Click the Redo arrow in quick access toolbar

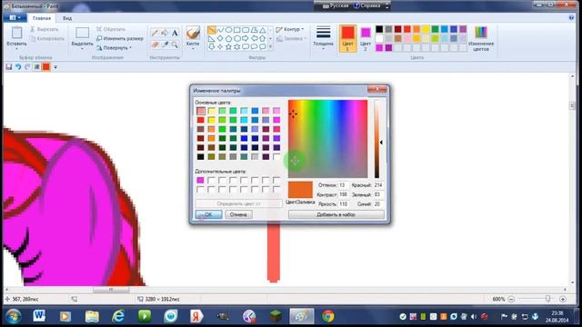(27, 67)
